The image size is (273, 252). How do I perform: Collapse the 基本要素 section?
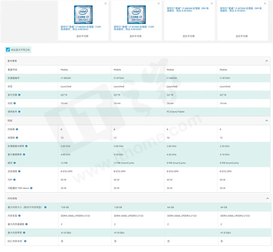click(x=267, y=61)
